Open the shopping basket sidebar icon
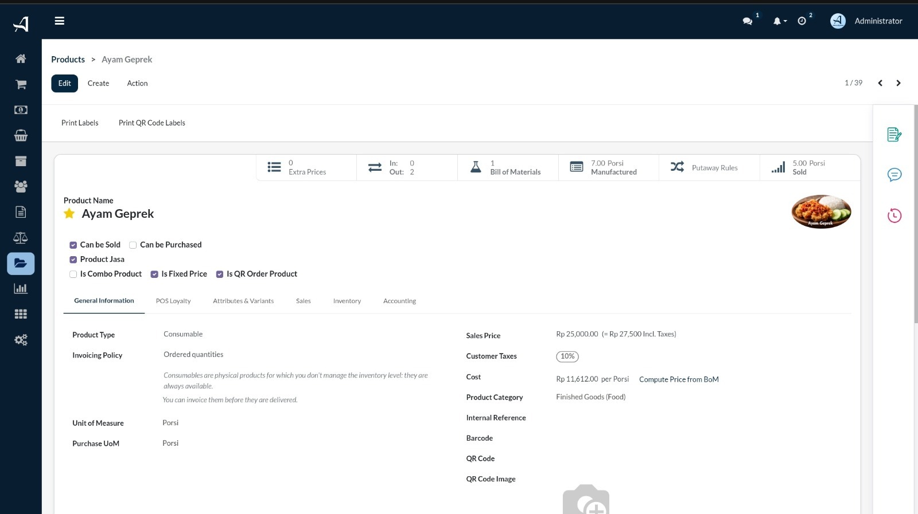This screenshot has width=918, height=514. [x=21, y=135]
